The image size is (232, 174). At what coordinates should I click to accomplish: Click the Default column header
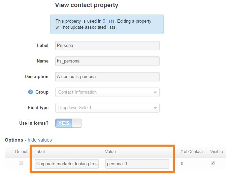tap(22, 152)
